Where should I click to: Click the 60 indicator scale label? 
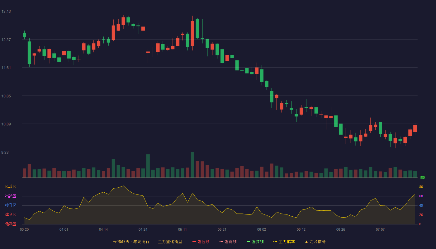(x=421, y=196)
